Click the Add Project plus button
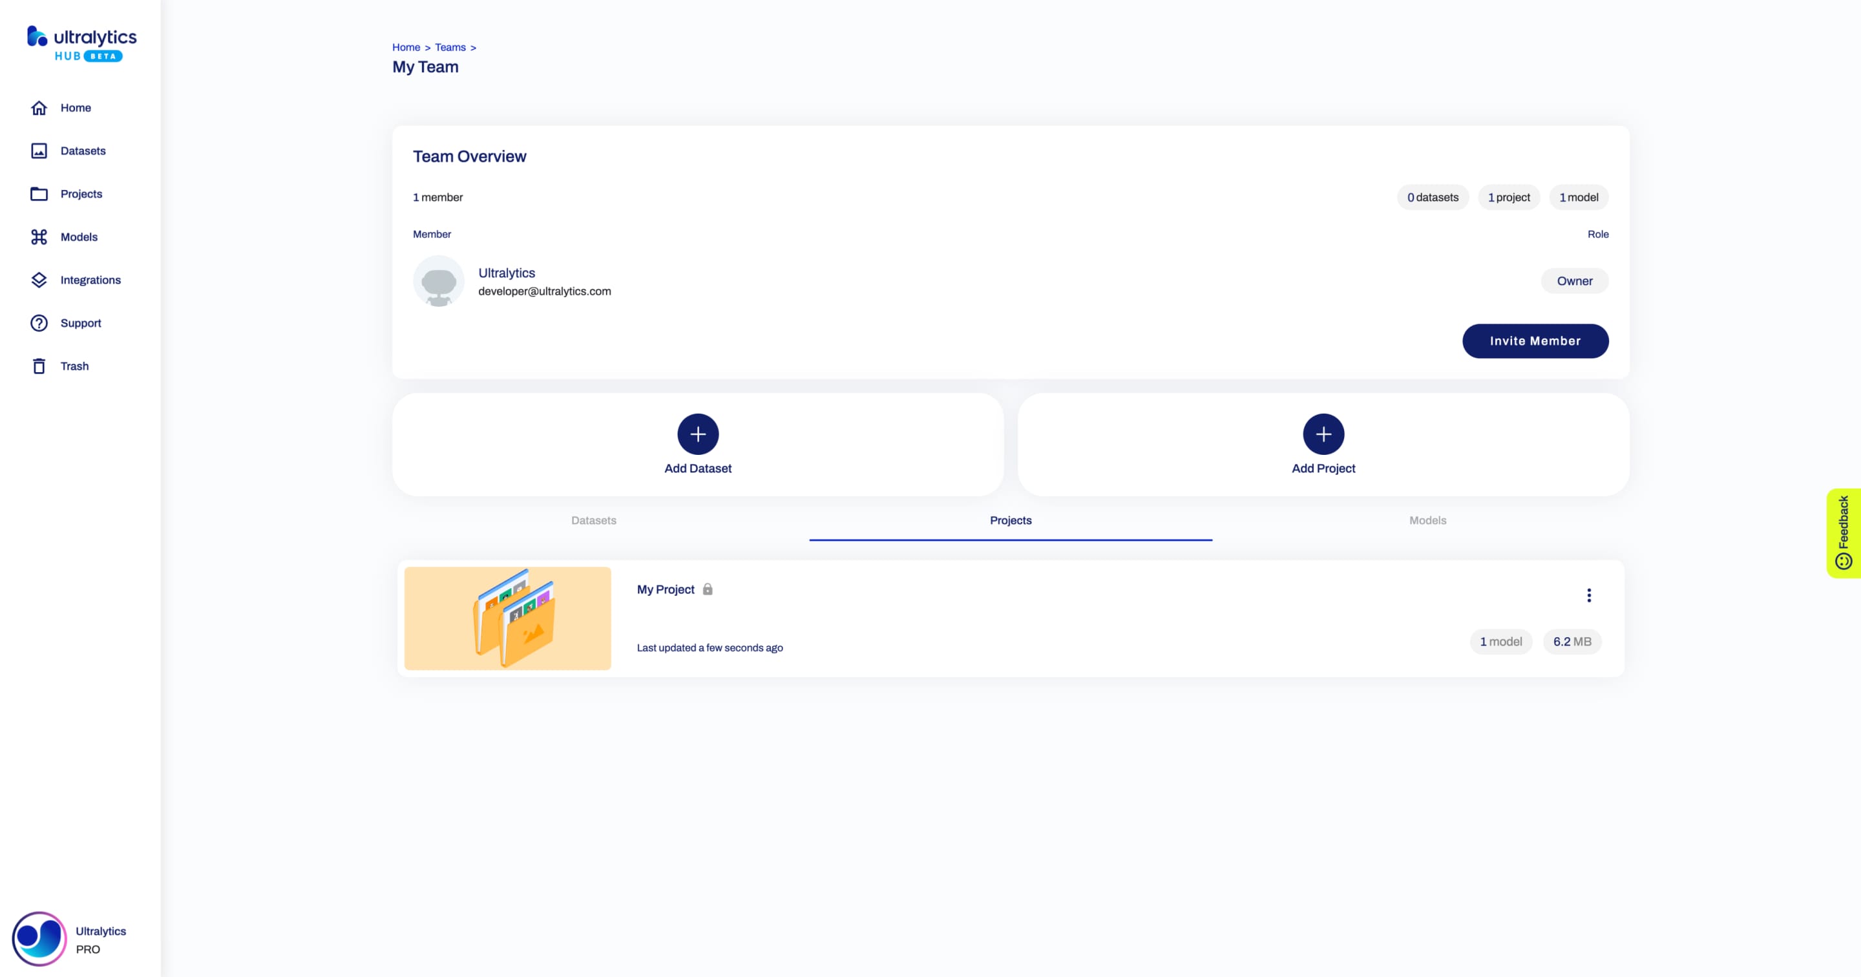Image resolution: width=1861 pixels, height=977 pixels. click(x=1323, y=433)
